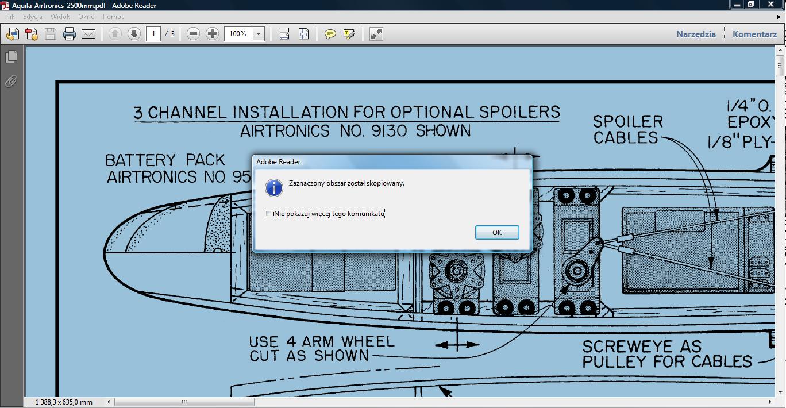The image size is (786, 408).
Task: Select the fit-to-width scrolling icon
Action: (284, 34)
